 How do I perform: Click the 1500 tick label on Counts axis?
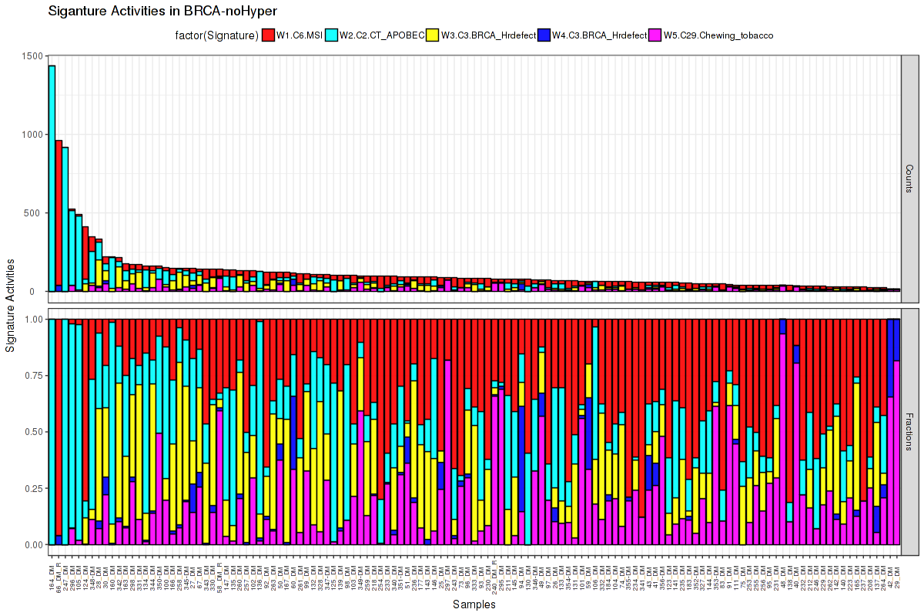tap(32, 55)
